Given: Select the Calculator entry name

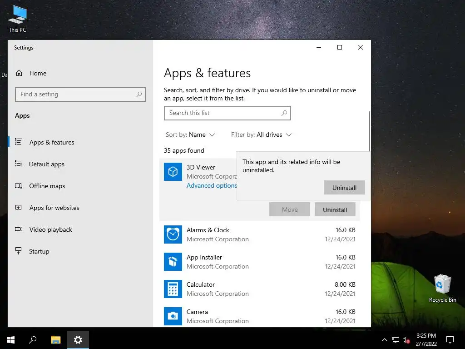Looking at the screenshot, I should (200, 284).
